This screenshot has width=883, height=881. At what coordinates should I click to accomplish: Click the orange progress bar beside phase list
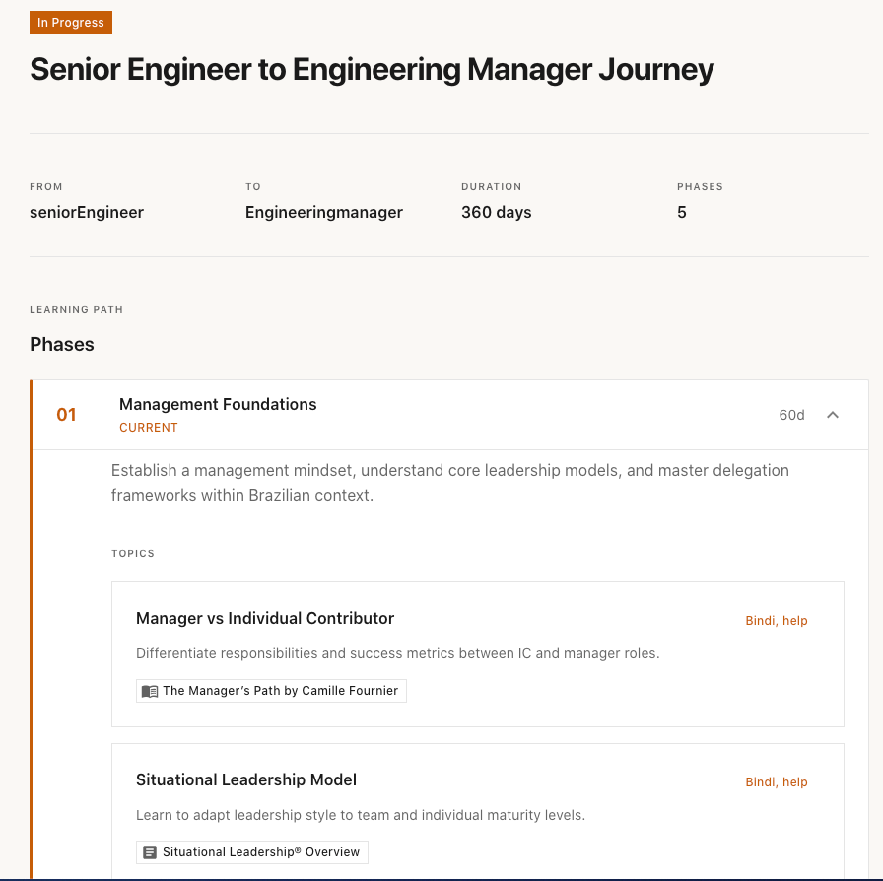click(33, 591)
